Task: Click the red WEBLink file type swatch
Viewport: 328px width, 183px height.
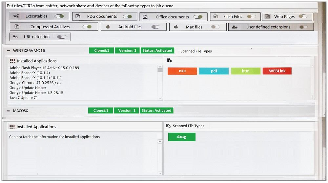Action: click(277, 71)
